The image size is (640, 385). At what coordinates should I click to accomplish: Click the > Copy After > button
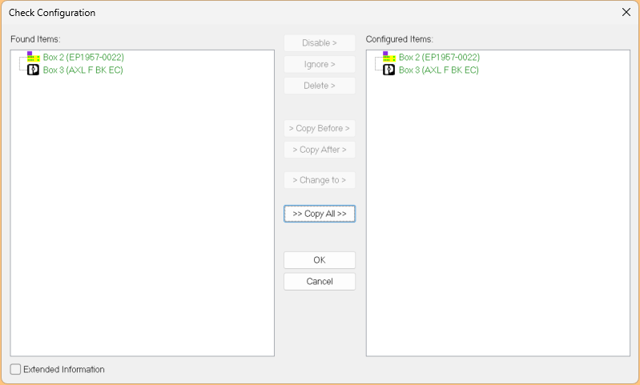pyautogui.click(x=320, y=150)
